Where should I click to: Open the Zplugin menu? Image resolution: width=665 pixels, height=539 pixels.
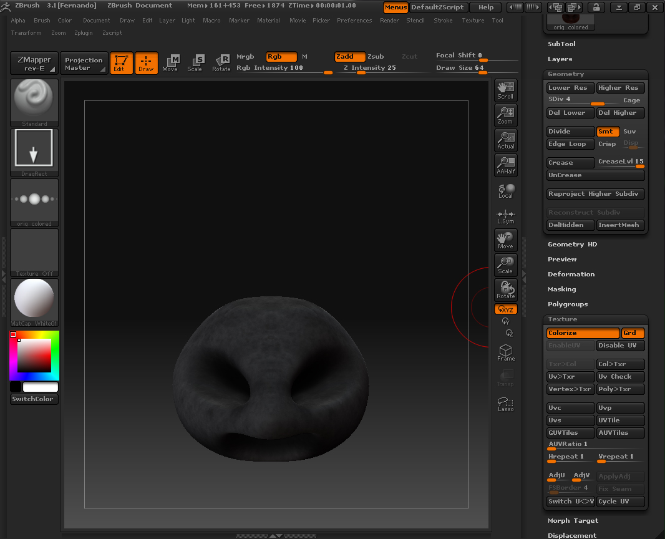point(84,33)
